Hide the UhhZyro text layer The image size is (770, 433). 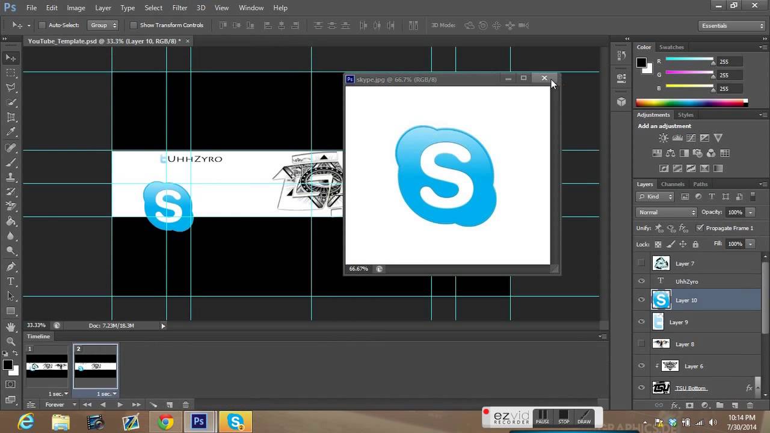[641, 281]
